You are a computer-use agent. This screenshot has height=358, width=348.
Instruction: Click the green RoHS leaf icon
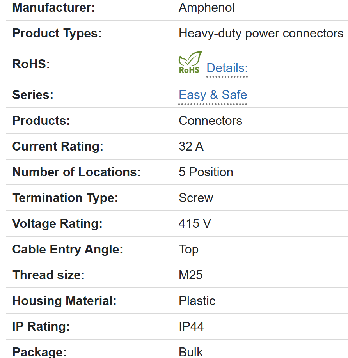[190, 62]
